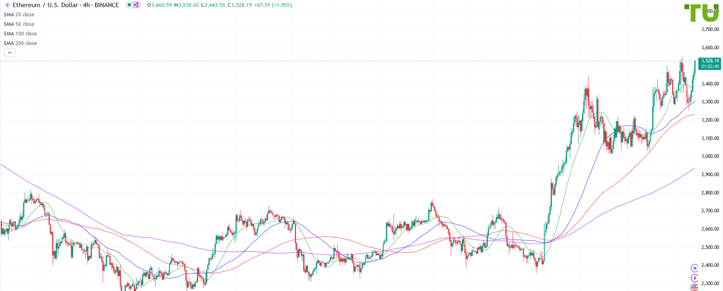Click the purple network icon after BINANCE
This screenshot has height=291, width=723.
pos(136,5)
